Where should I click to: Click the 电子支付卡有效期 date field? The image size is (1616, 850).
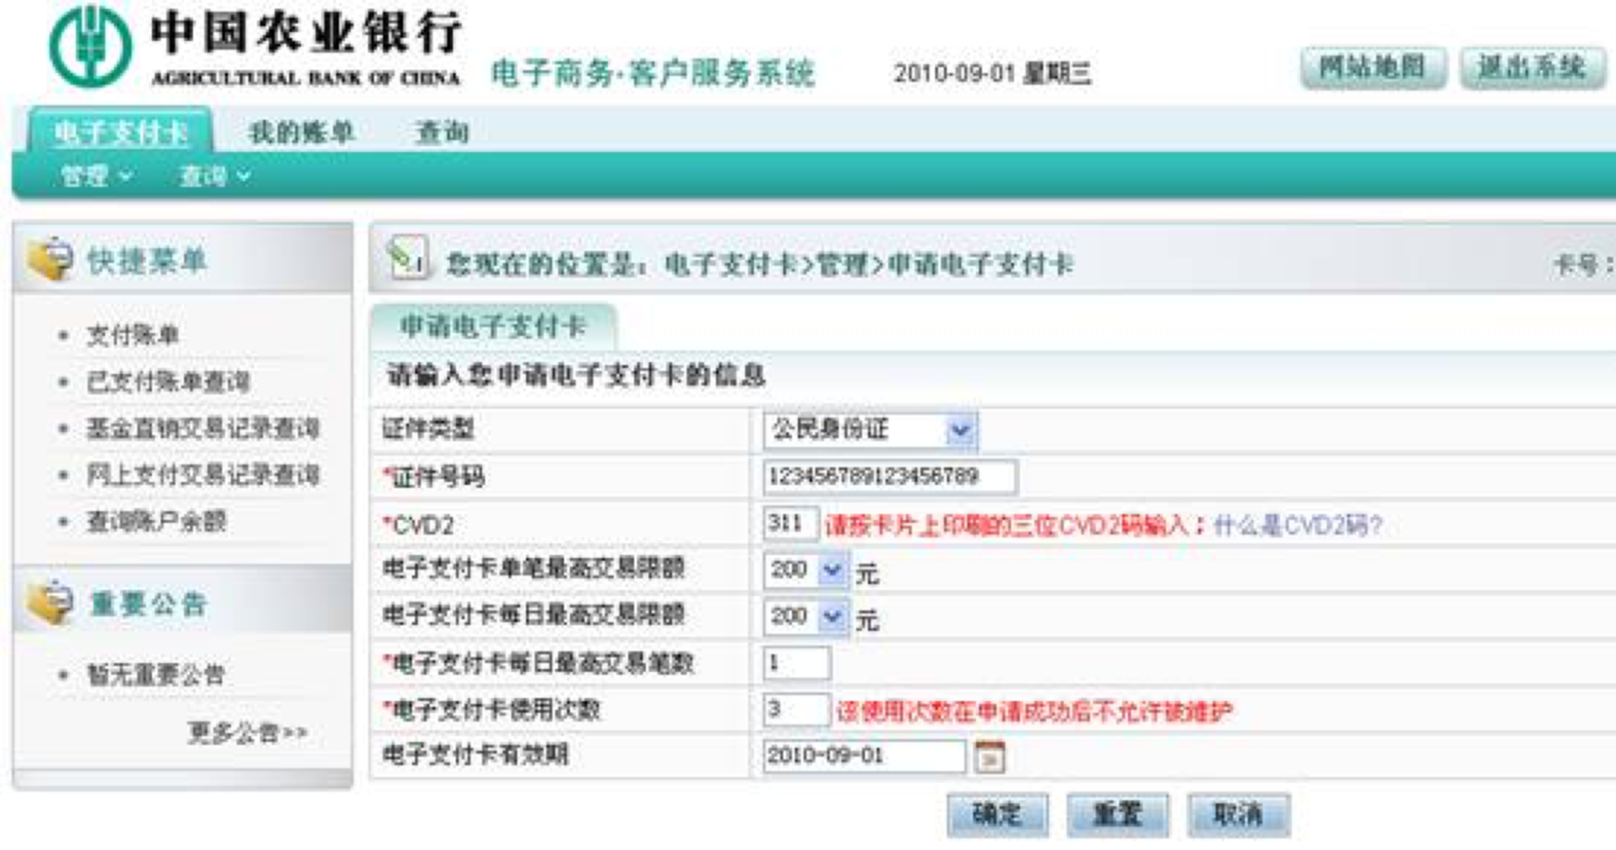[x=865, y=756]
